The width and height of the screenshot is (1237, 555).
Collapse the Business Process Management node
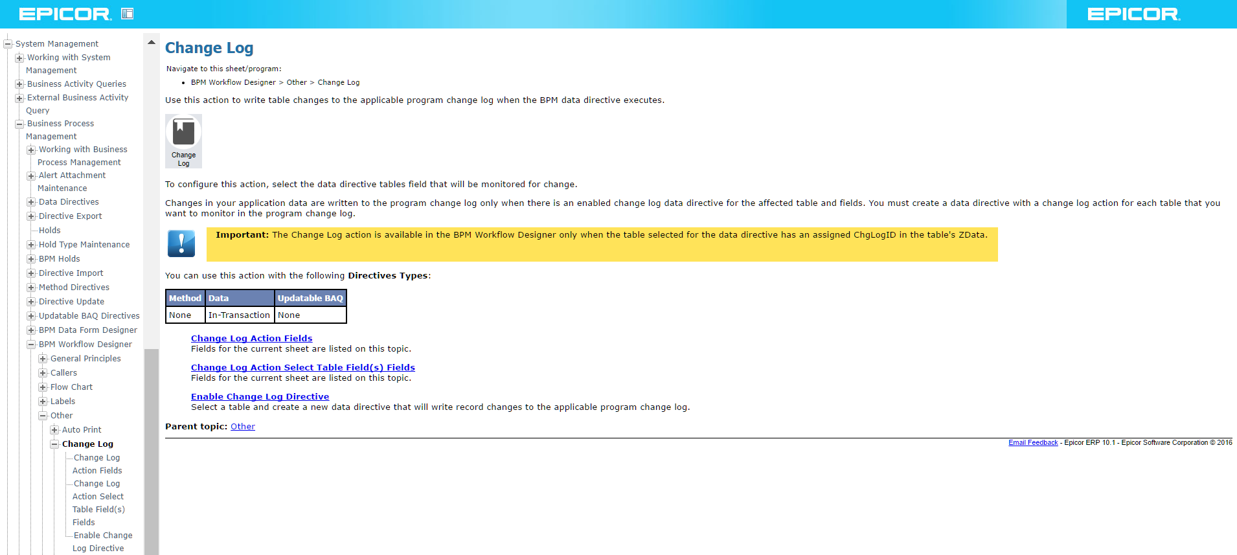(x=20, y=124)
